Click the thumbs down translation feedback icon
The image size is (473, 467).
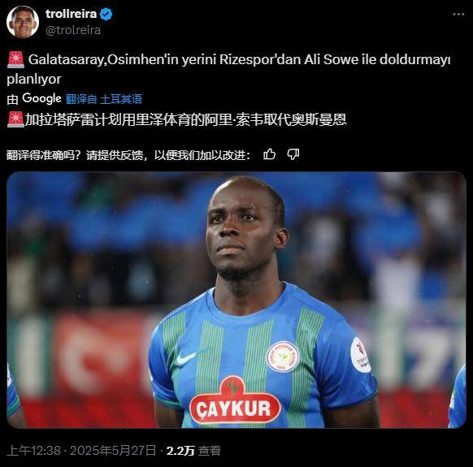293,154
